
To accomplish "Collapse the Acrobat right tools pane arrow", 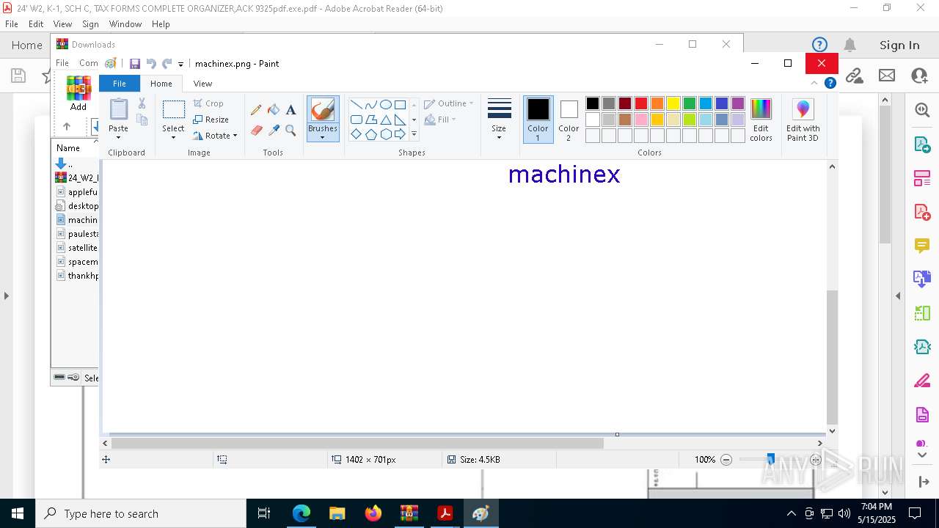I will click(898, 296).
